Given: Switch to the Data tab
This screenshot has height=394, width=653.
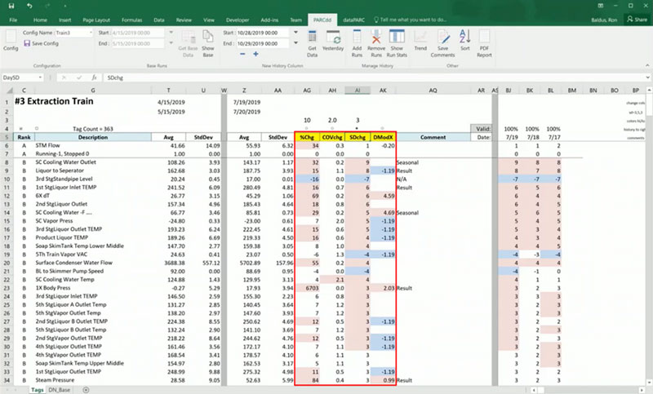Looking at the screenshot, I should click(158, 20).
